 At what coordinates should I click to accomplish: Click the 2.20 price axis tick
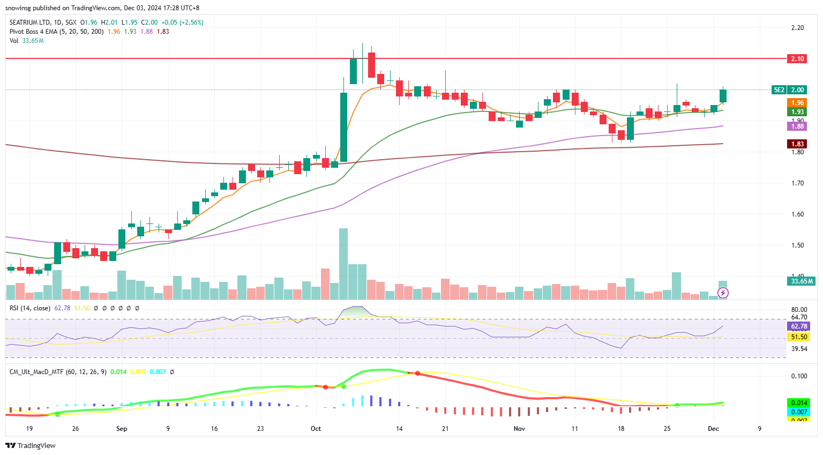797,27
